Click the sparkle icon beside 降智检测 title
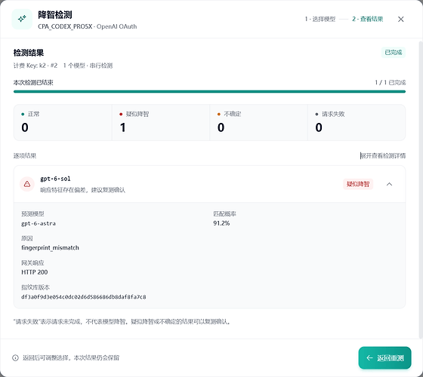Image resolution: width=423 pixels, height=377 pixels. [22, 19]
